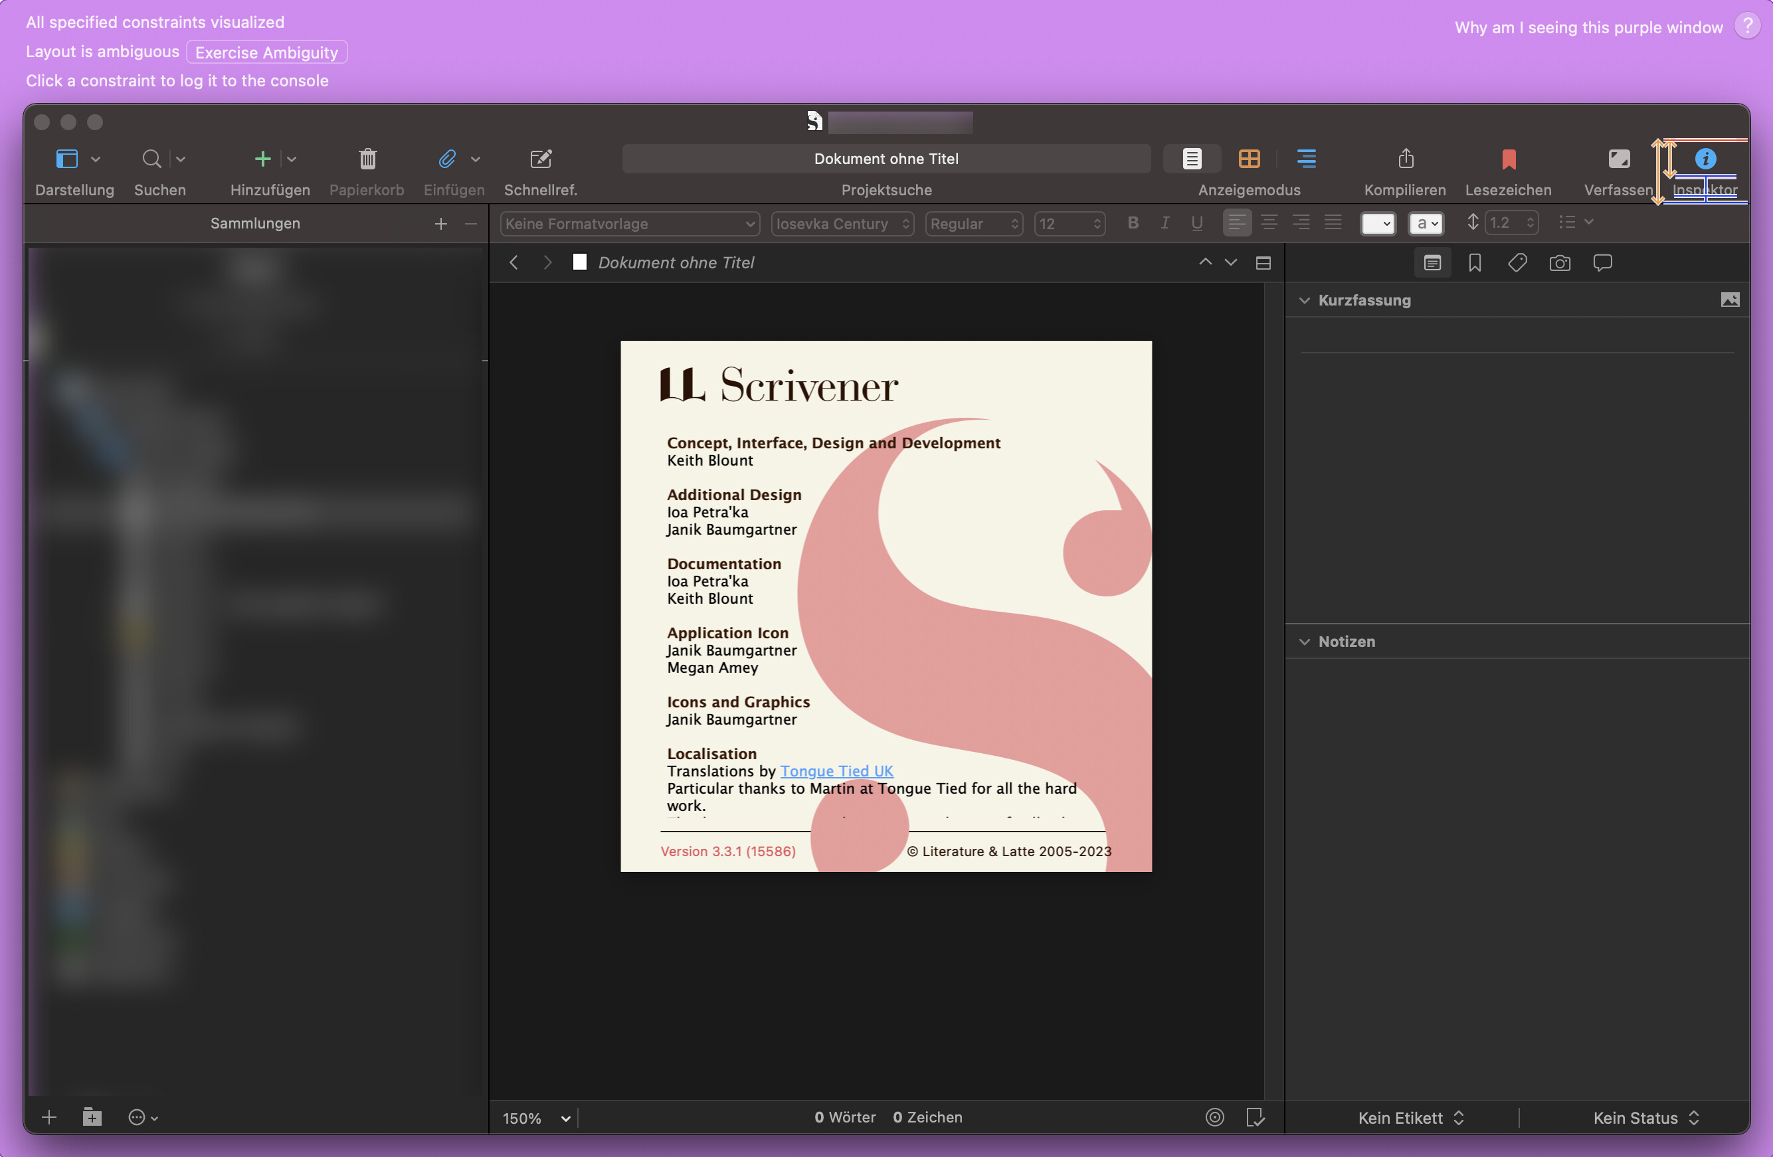Enter Verfassen composition mode

coord(1619,159)
